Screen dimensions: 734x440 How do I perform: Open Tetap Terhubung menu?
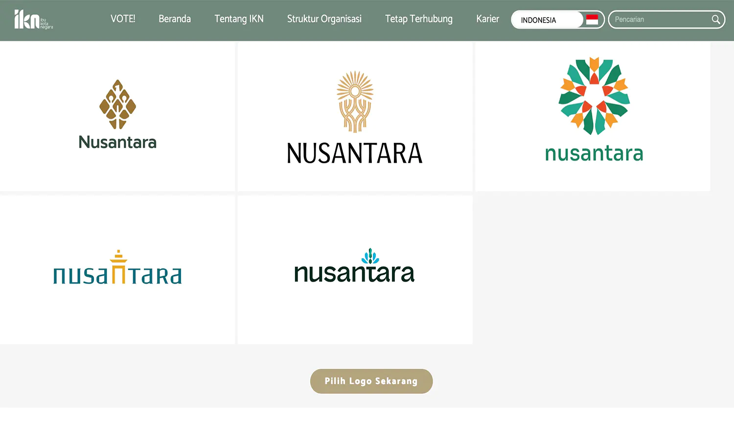tap(419, 19)
